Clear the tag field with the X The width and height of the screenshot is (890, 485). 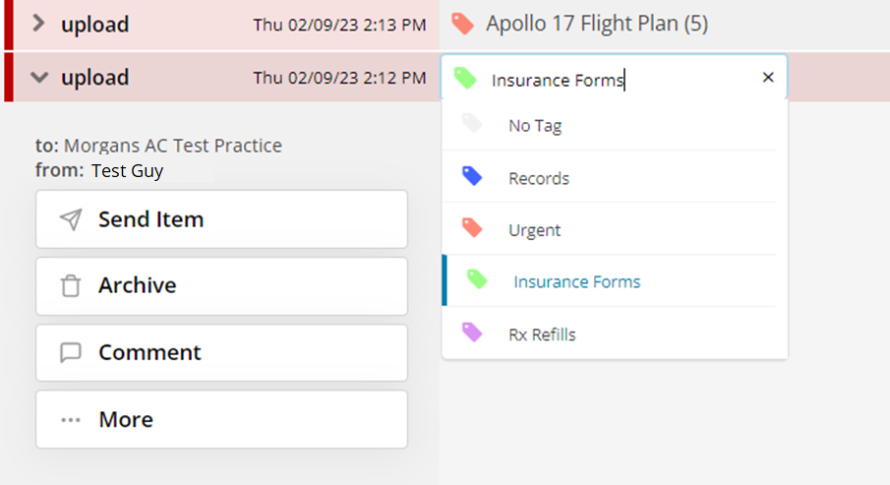[768, 78]
